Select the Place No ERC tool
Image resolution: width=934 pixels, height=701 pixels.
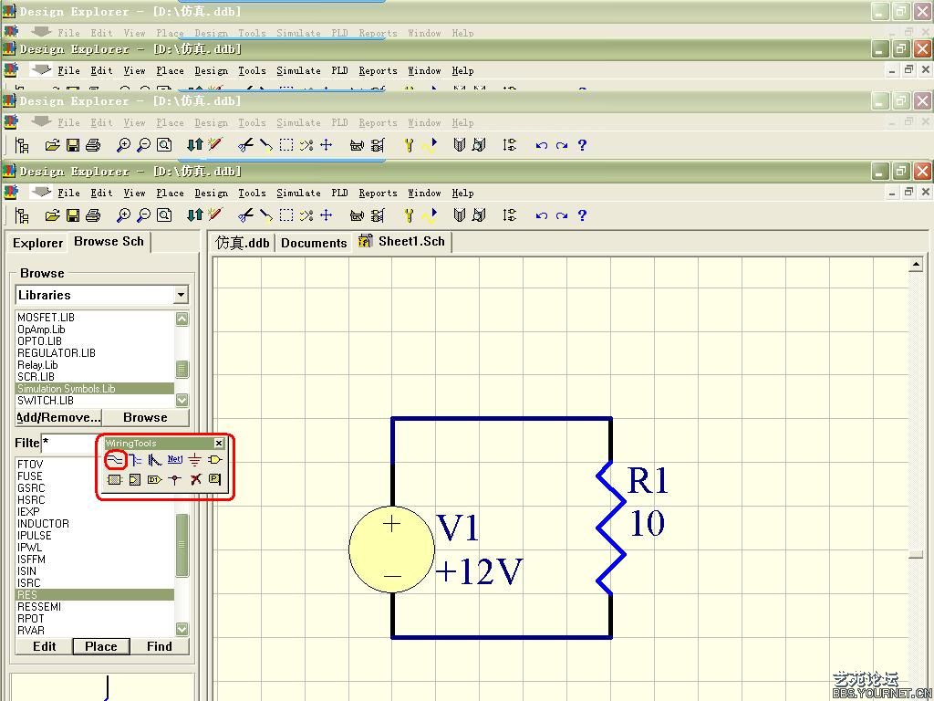tap(195, 479)
